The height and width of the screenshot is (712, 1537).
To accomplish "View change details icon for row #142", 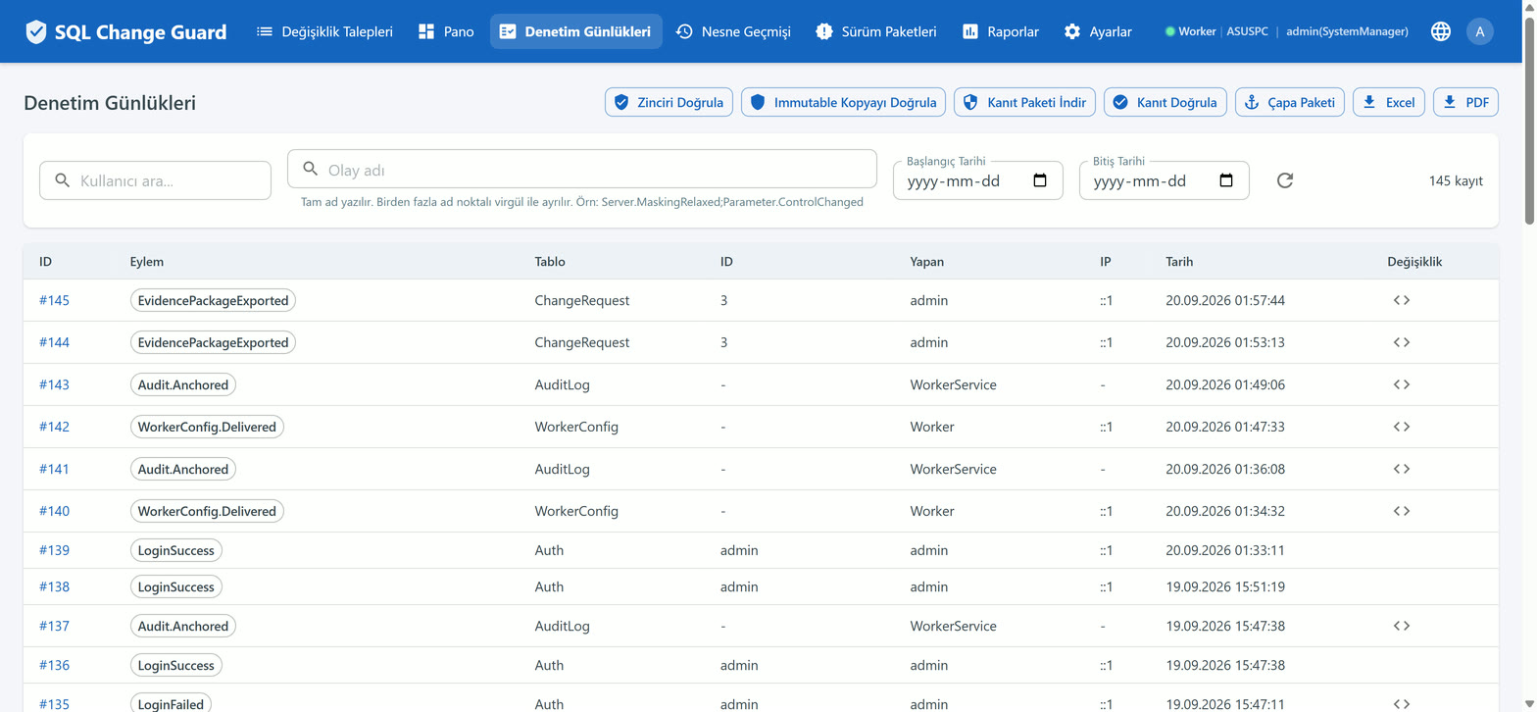I will coord(1402,427).
